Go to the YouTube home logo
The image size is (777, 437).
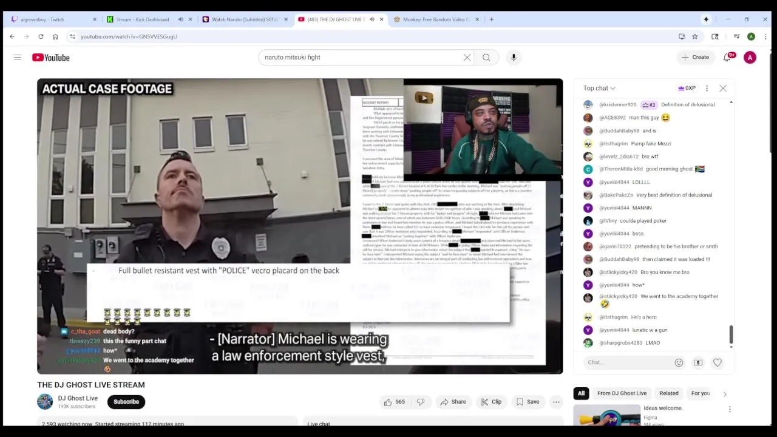tap(51, 57)
